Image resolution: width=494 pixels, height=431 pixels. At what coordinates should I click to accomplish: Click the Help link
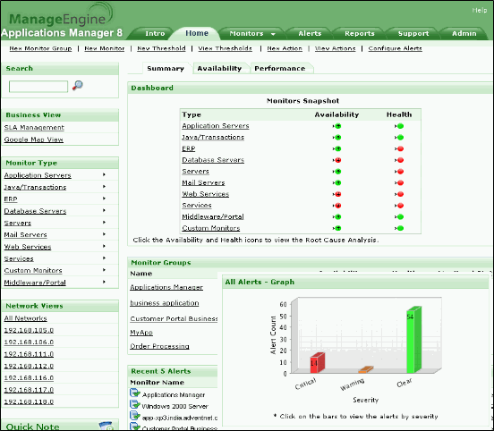pos(479,11)
